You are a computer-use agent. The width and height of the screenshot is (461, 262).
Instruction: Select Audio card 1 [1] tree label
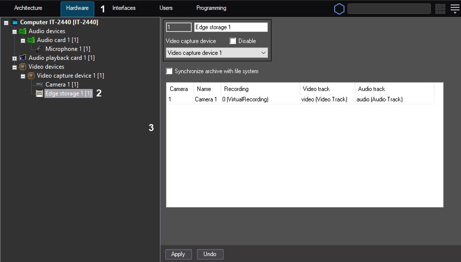coord(58,40)
